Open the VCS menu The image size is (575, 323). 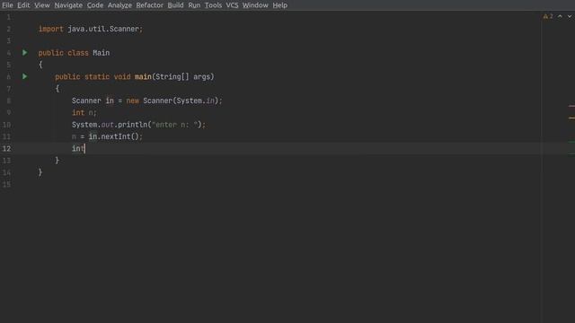(x=232, y=5)
